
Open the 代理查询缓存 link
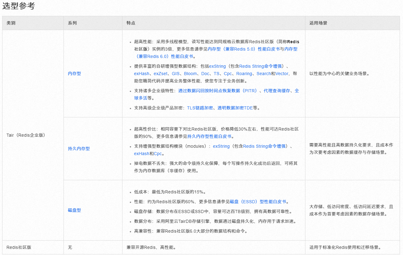[277, 91]
